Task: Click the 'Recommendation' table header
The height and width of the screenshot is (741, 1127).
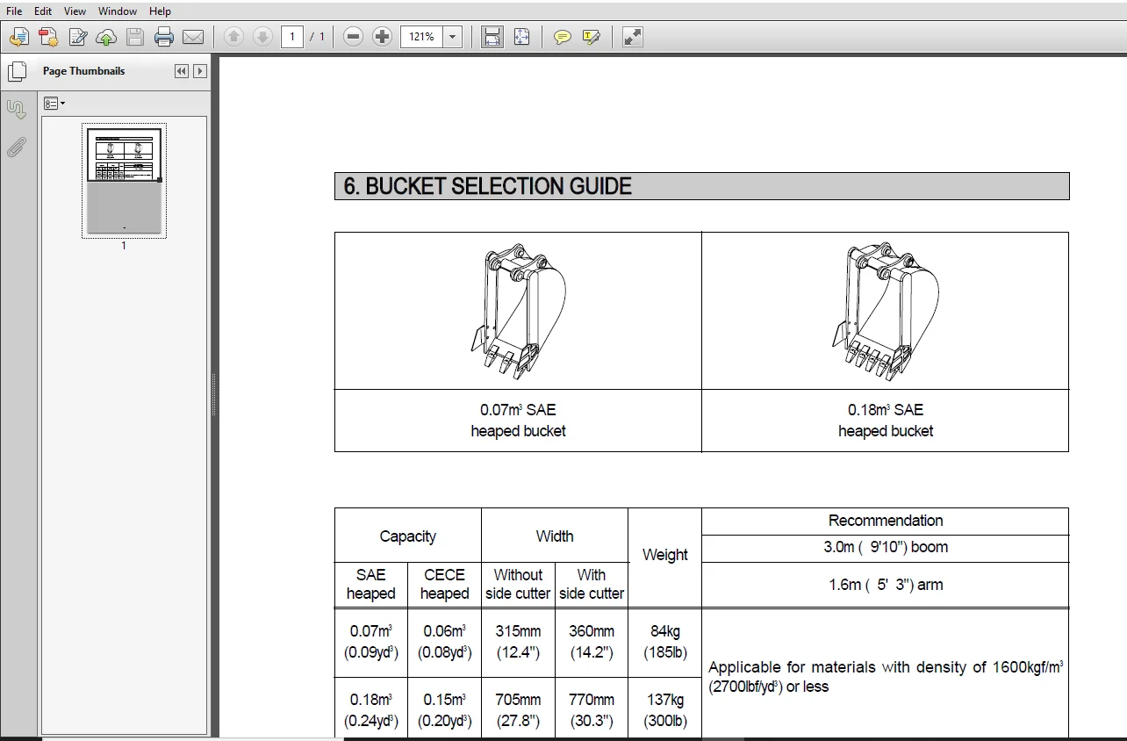Action: pyautogui.click(x=886, y=521)
